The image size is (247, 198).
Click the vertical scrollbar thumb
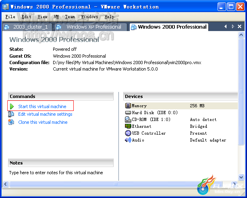pos(241,92)
